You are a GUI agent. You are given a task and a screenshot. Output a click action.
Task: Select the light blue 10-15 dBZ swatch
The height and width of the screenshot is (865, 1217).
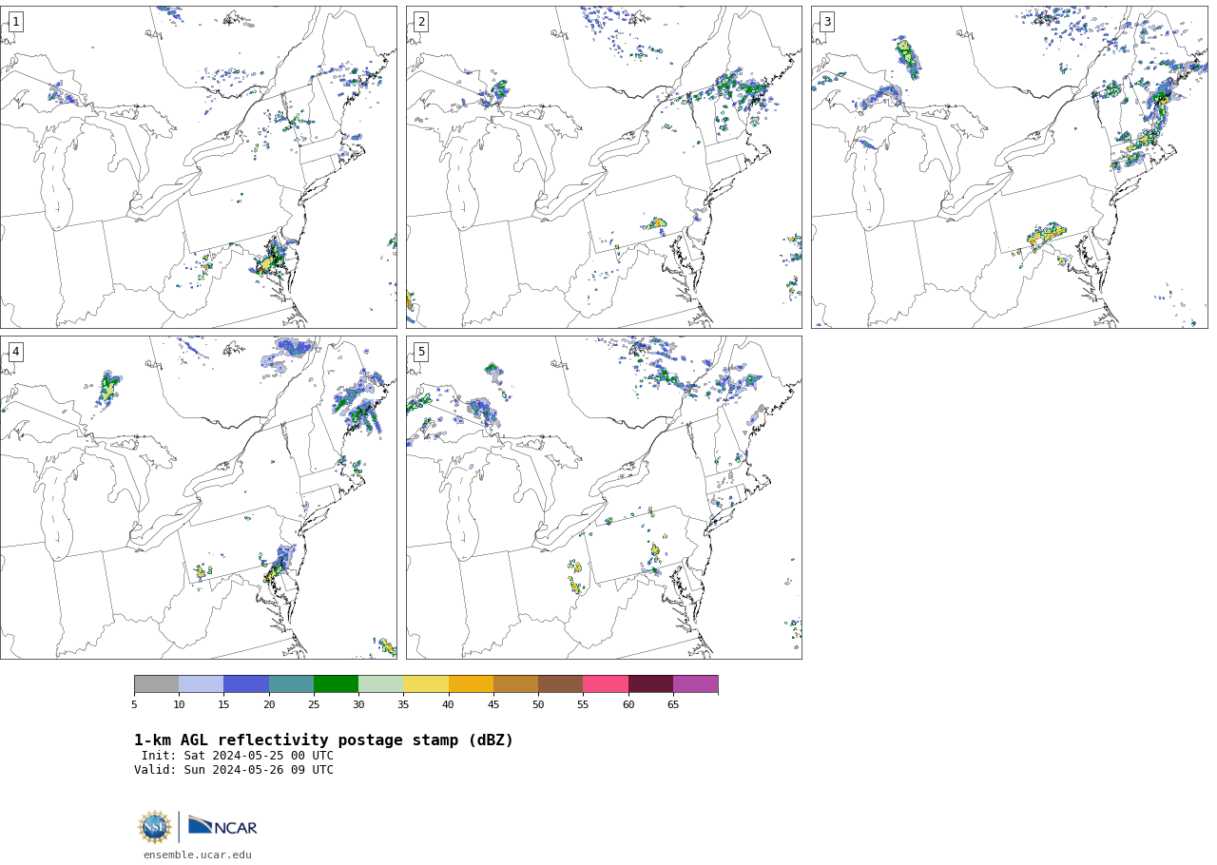click(x=202, y=684)
